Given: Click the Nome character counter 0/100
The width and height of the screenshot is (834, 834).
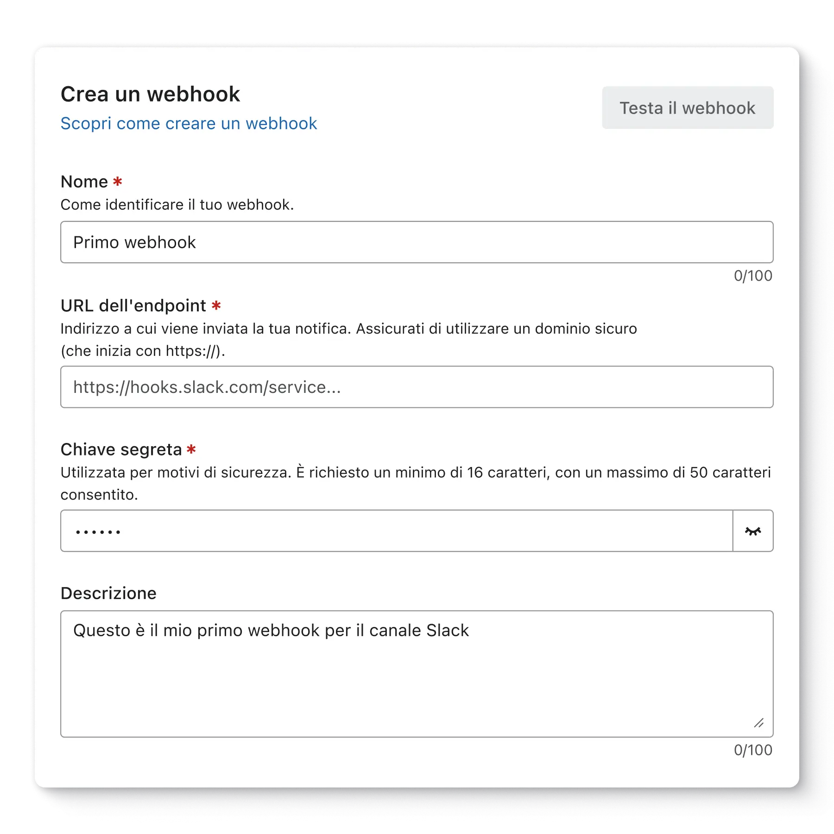Looking at the screenshot, I should click(753, 276).
